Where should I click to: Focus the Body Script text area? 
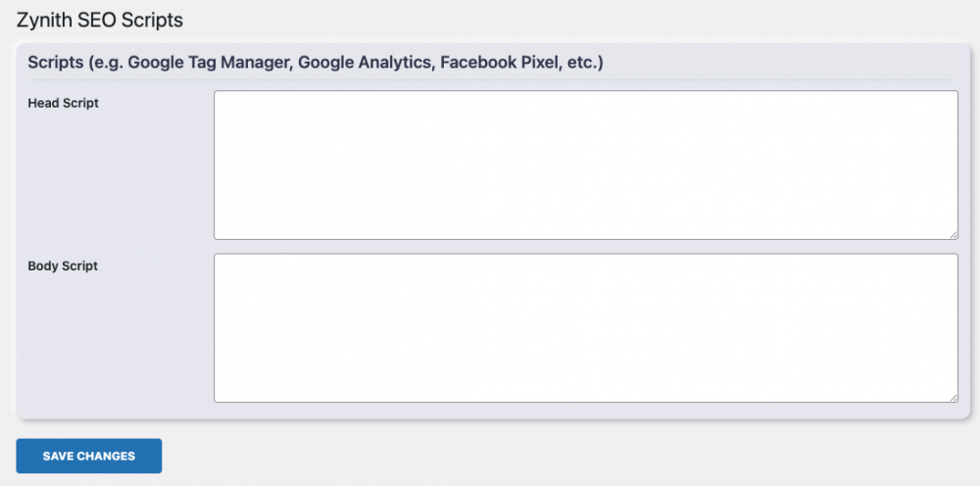coord(585,327)
